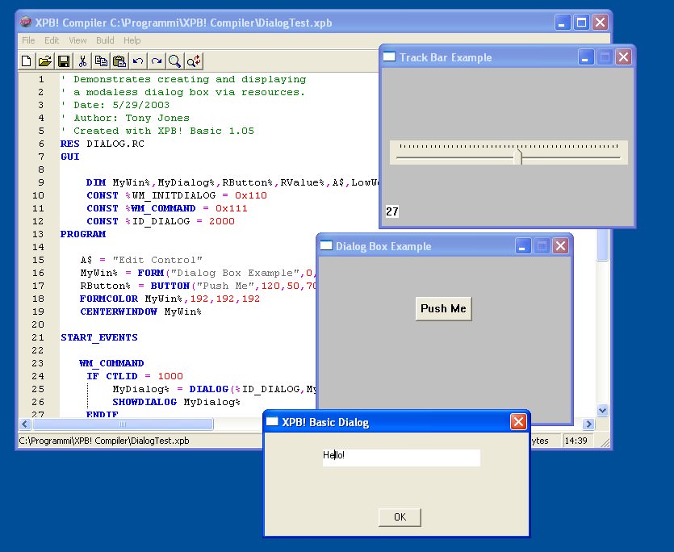Image resolution: width=674 pixels, height=552 pixels.
Task: Click CONST %ID_DIALOG = 2000 line
Action: coord(161,221)
